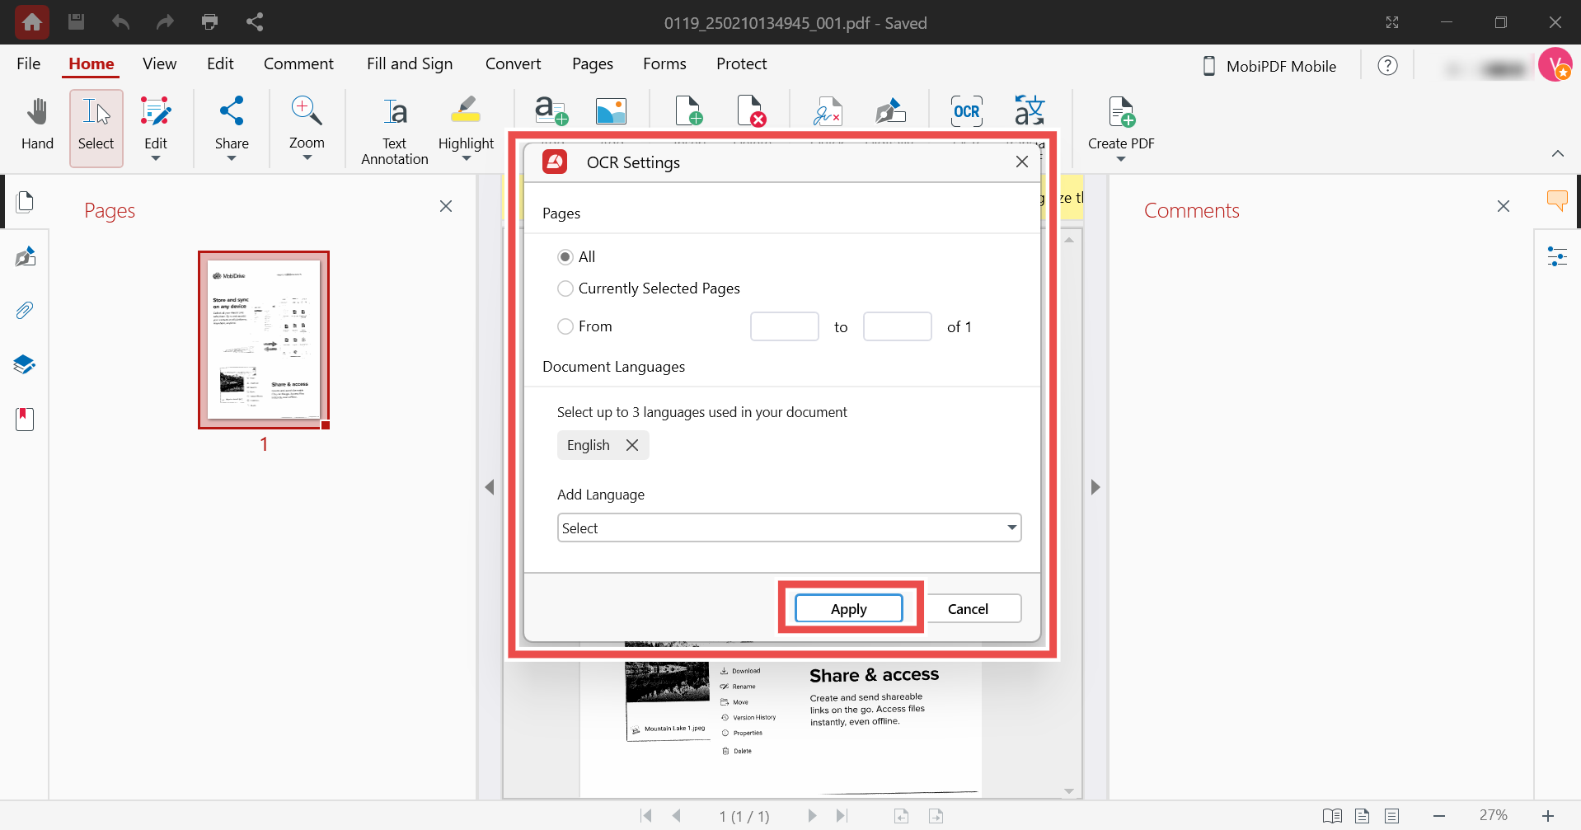1581x830 pixels.
Task: Open the Bookmarks panel
Action: click(25, 419)
